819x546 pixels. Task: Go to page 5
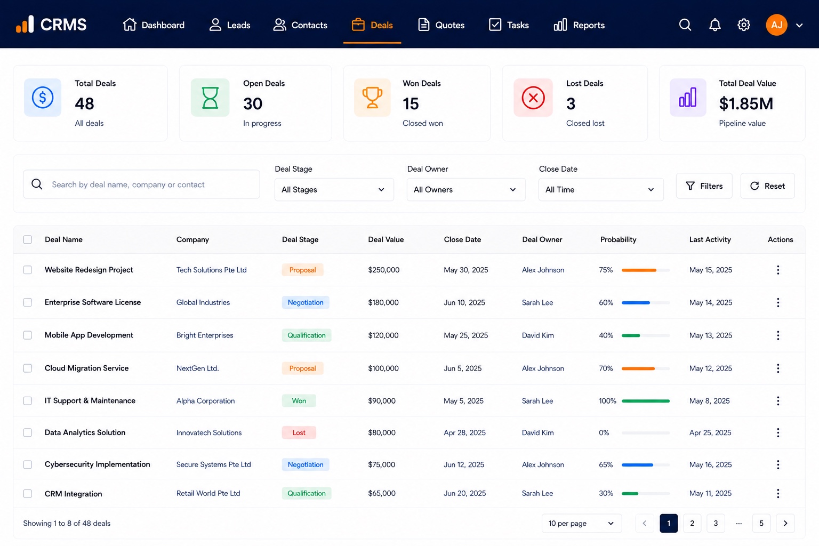[x=761, y=523]
